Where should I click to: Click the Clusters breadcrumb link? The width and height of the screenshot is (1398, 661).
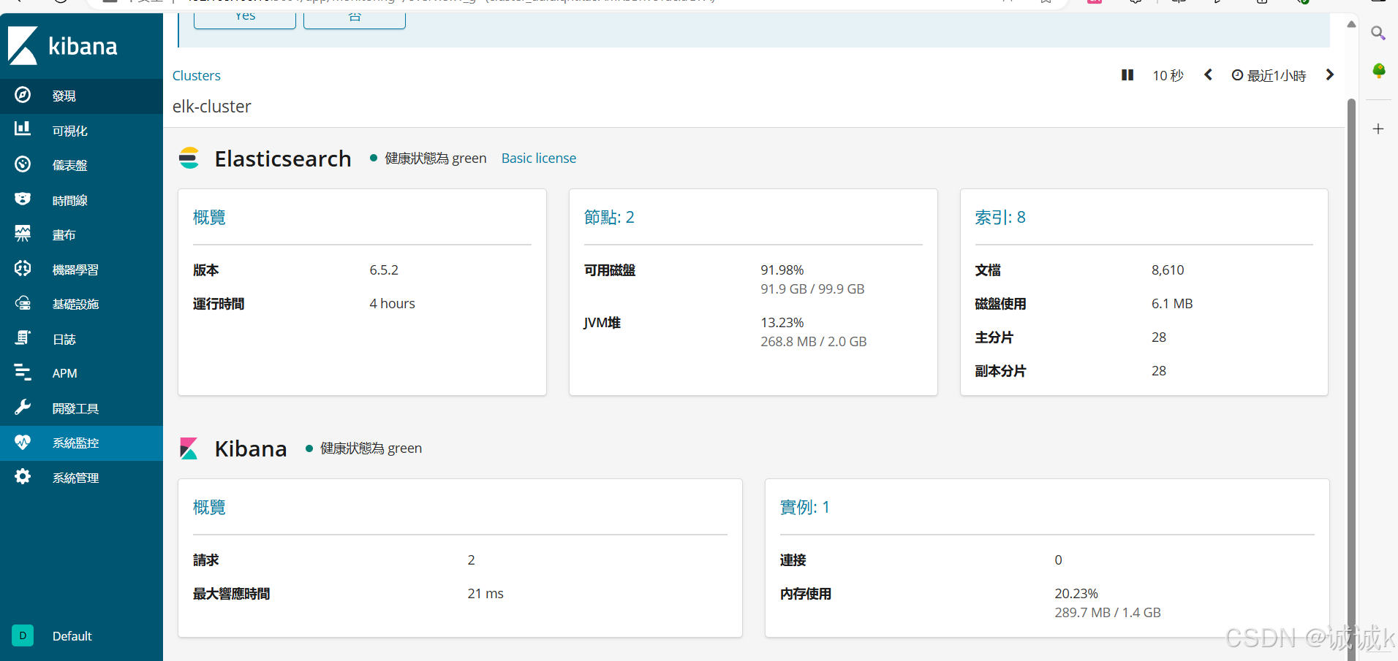point(197,75)
